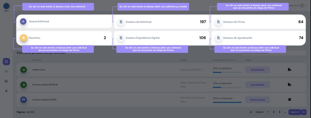
Task: Click the Aprobación stage badge for inplant hvac
Action: pyautogui.click(x=257, y=70)
